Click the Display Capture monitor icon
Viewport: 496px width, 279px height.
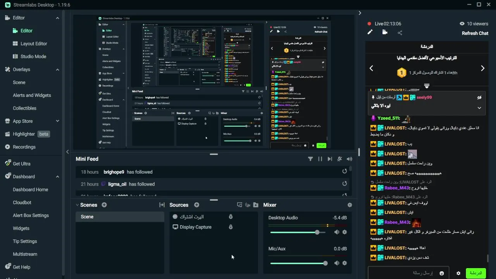(175, 227)
